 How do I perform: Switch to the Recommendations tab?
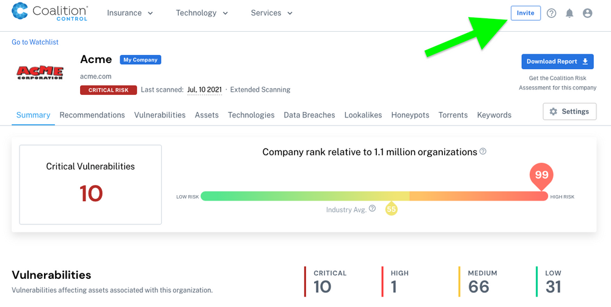click(x=92, y=115)
